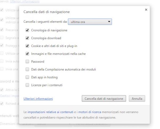Viewport: 160px width, 129px height.
Task: Open the Ulteriori informazioni link in dialog
Action: 38,99
